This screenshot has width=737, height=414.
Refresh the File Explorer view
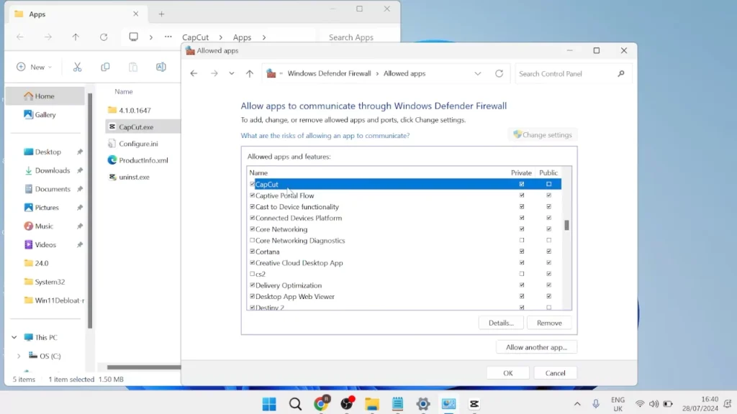tap(104, 37)
